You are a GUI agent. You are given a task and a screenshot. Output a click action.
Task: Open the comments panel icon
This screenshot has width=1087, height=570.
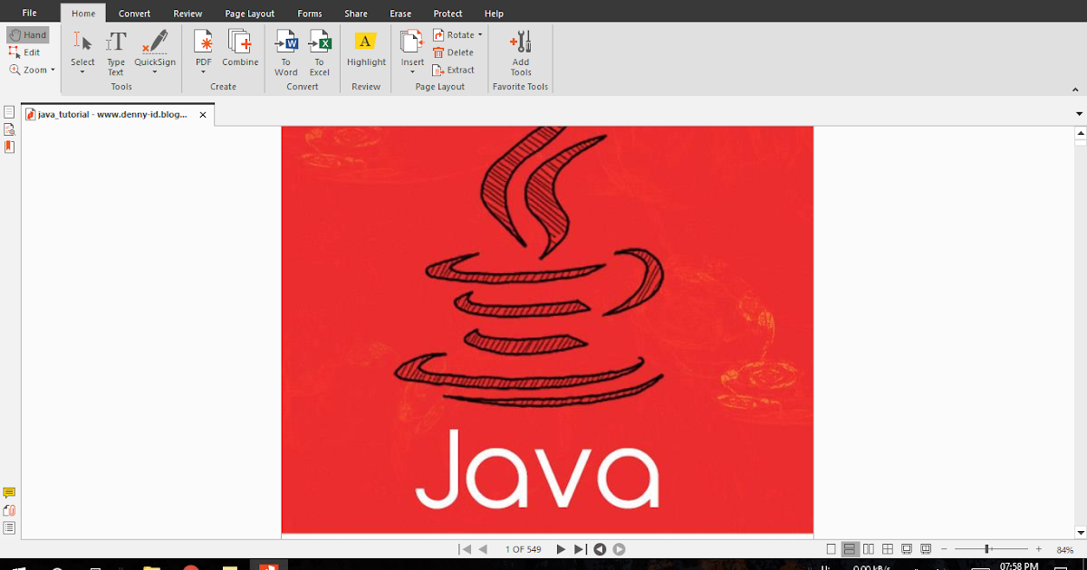[x=9, y=493]
